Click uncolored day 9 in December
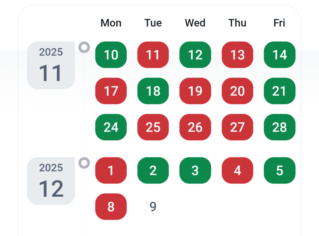The image size is (319, 236). (153, 207)
